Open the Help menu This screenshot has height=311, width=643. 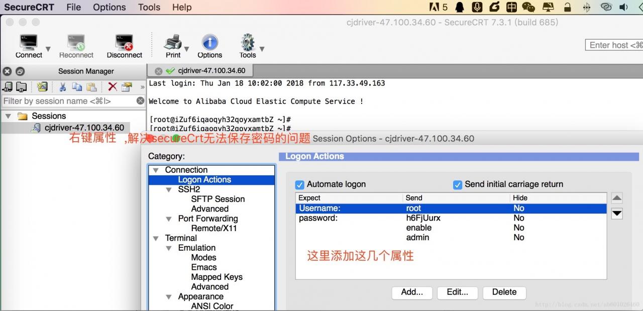[182, 7]
